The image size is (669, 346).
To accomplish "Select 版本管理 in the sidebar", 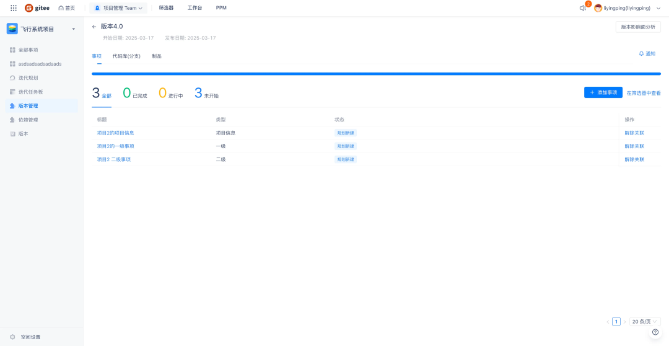I will point(42,106).
